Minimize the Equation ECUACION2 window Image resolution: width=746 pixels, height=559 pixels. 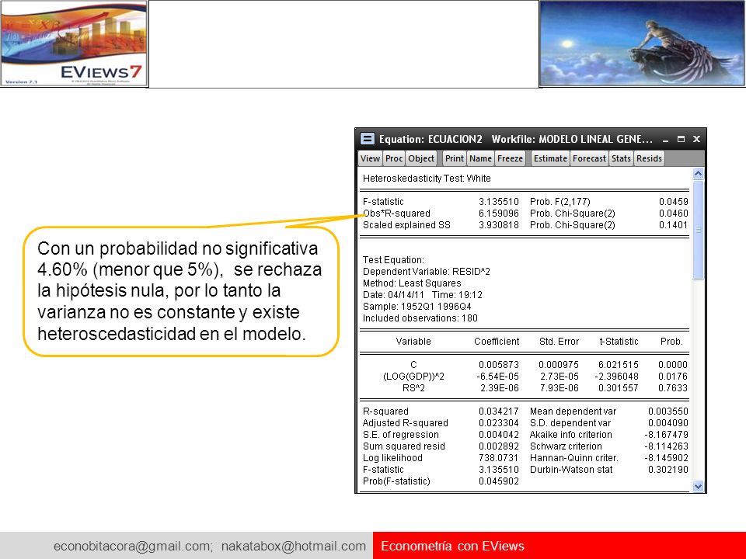coord(666,139)
